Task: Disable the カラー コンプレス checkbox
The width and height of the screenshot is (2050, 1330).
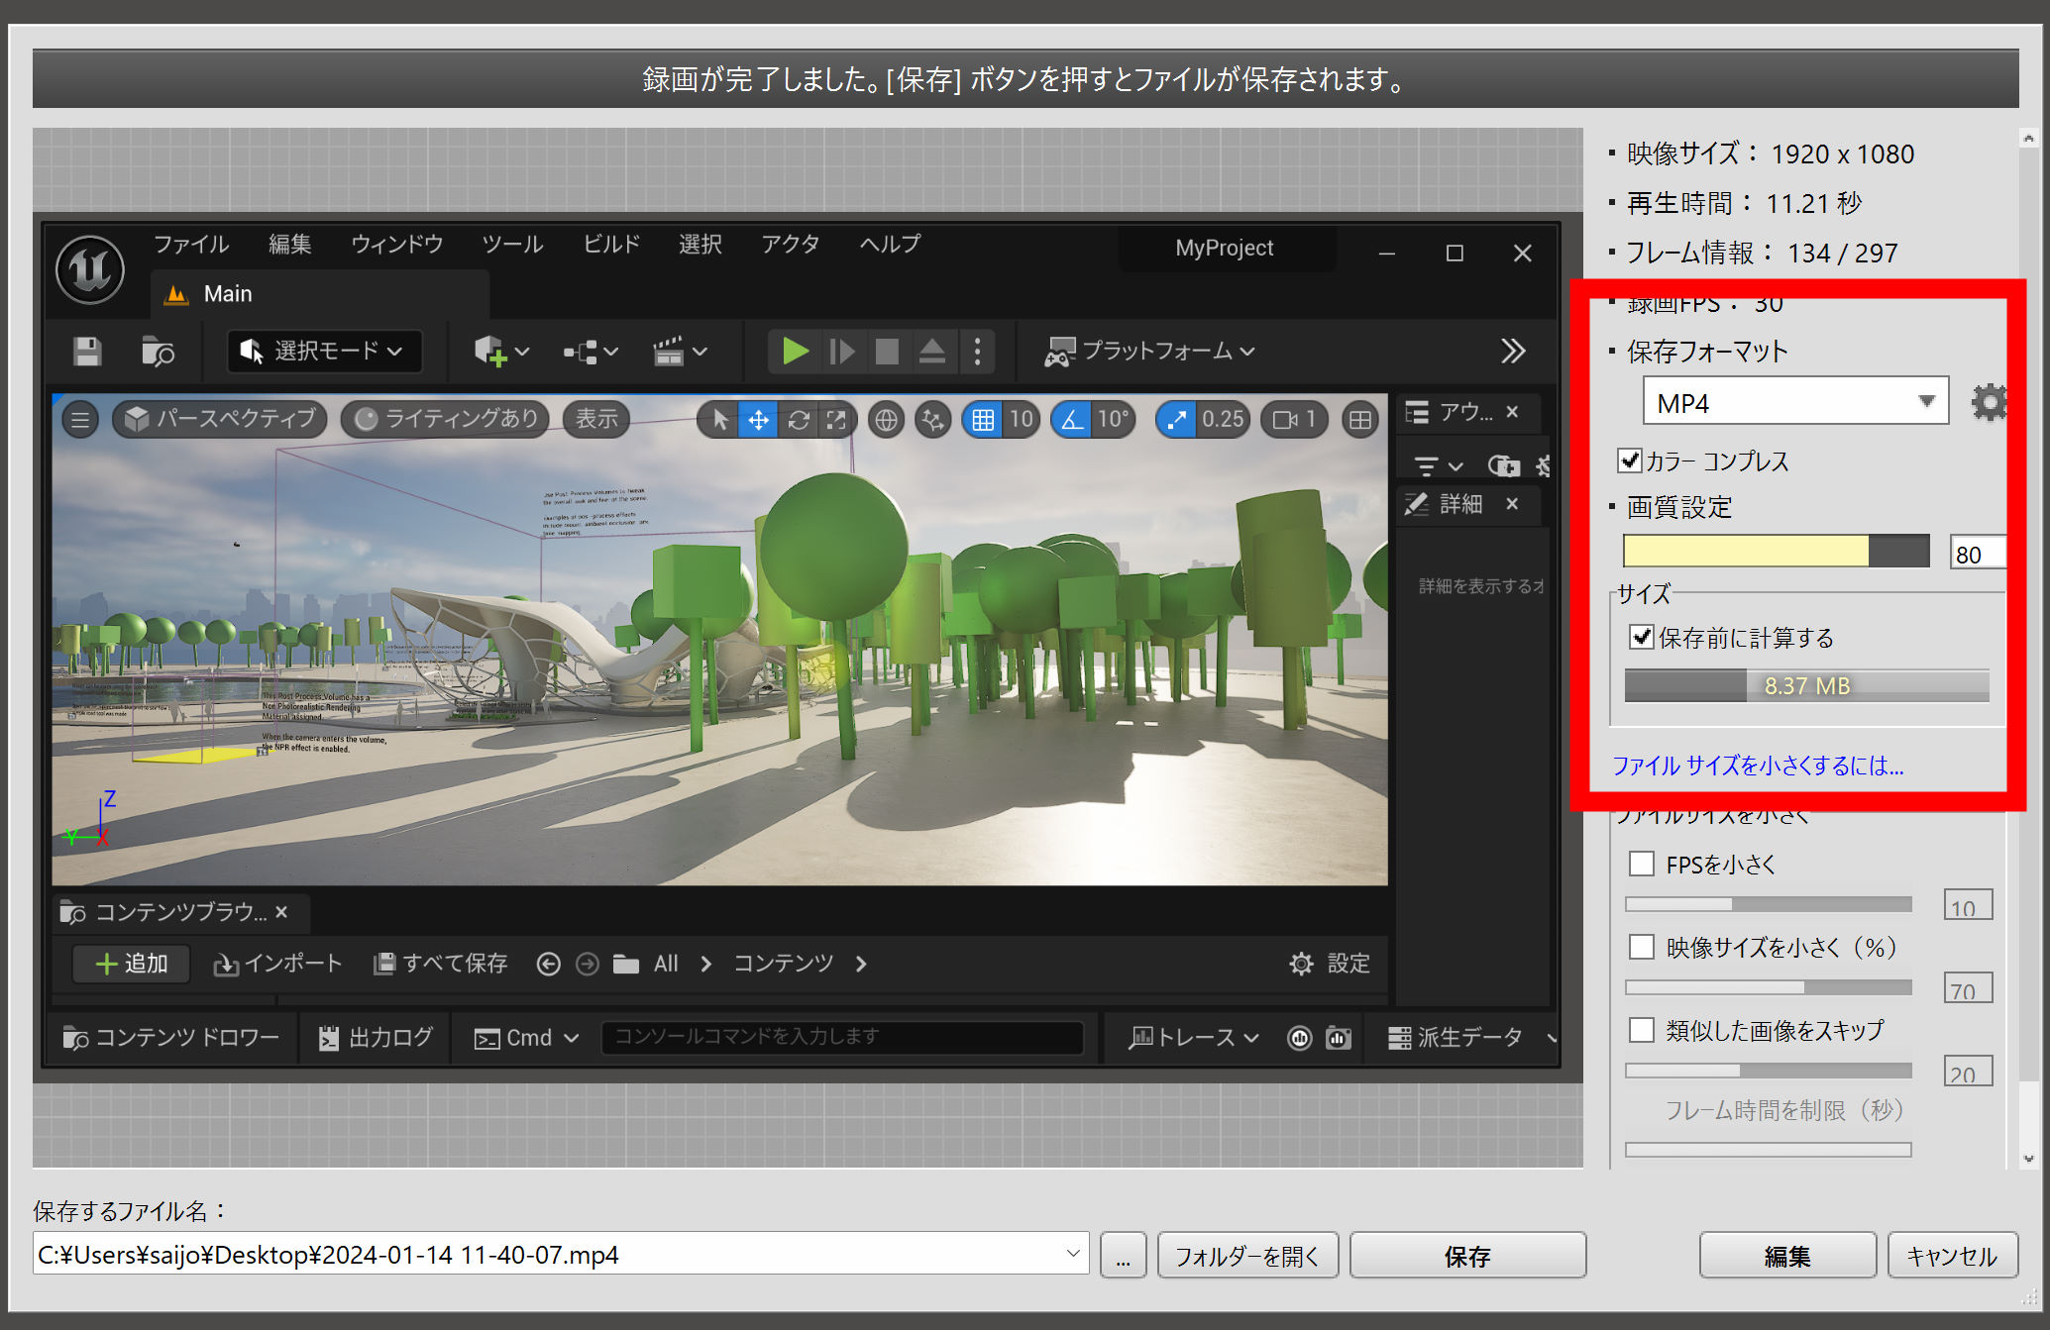Action: (x=1630, y=460)
